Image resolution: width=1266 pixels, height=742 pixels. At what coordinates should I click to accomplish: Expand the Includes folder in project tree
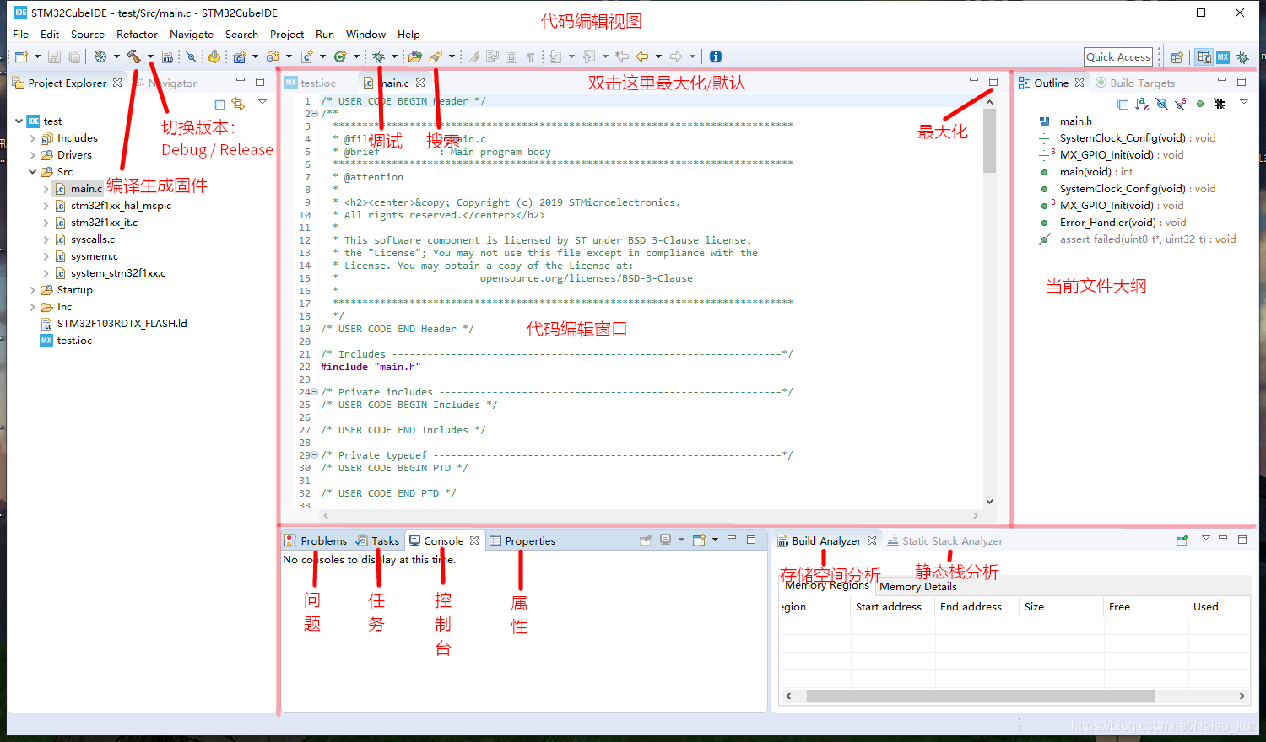click(x=33, y=138)
